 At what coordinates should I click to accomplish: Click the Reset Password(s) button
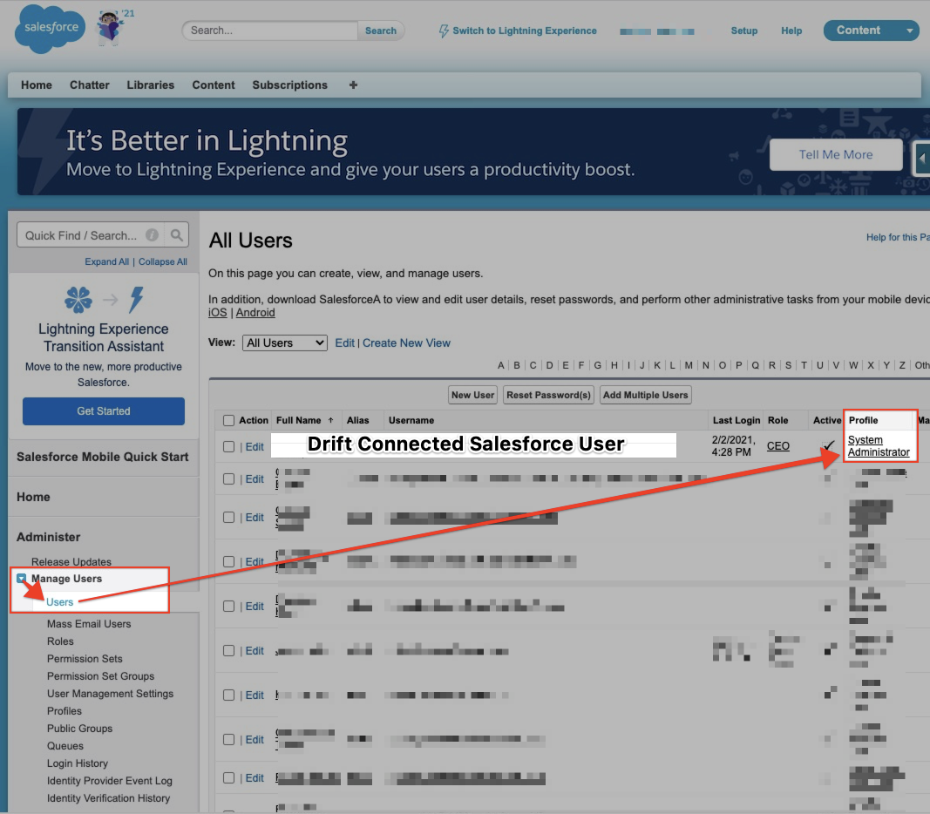pos(548,395)
